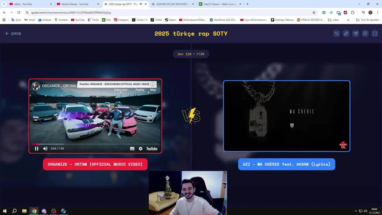Open the taskbar clock showing 00:08

click(374, 211)
